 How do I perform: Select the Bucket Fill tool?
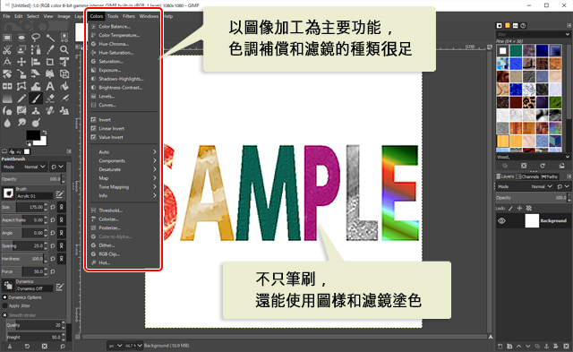64,86
